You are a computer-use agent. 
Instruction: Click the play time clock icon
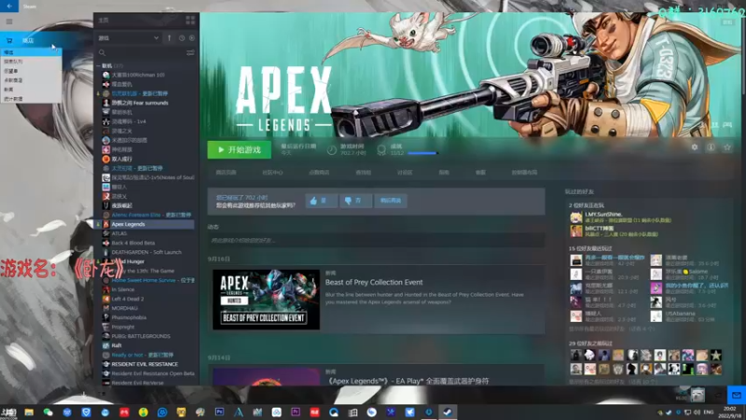[332, 150]
